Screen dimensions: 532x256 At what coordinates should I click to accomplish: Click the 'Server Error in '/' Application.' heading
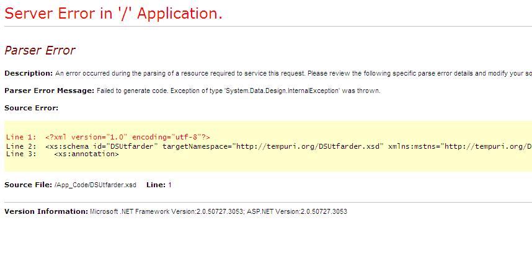click(113, 14)
